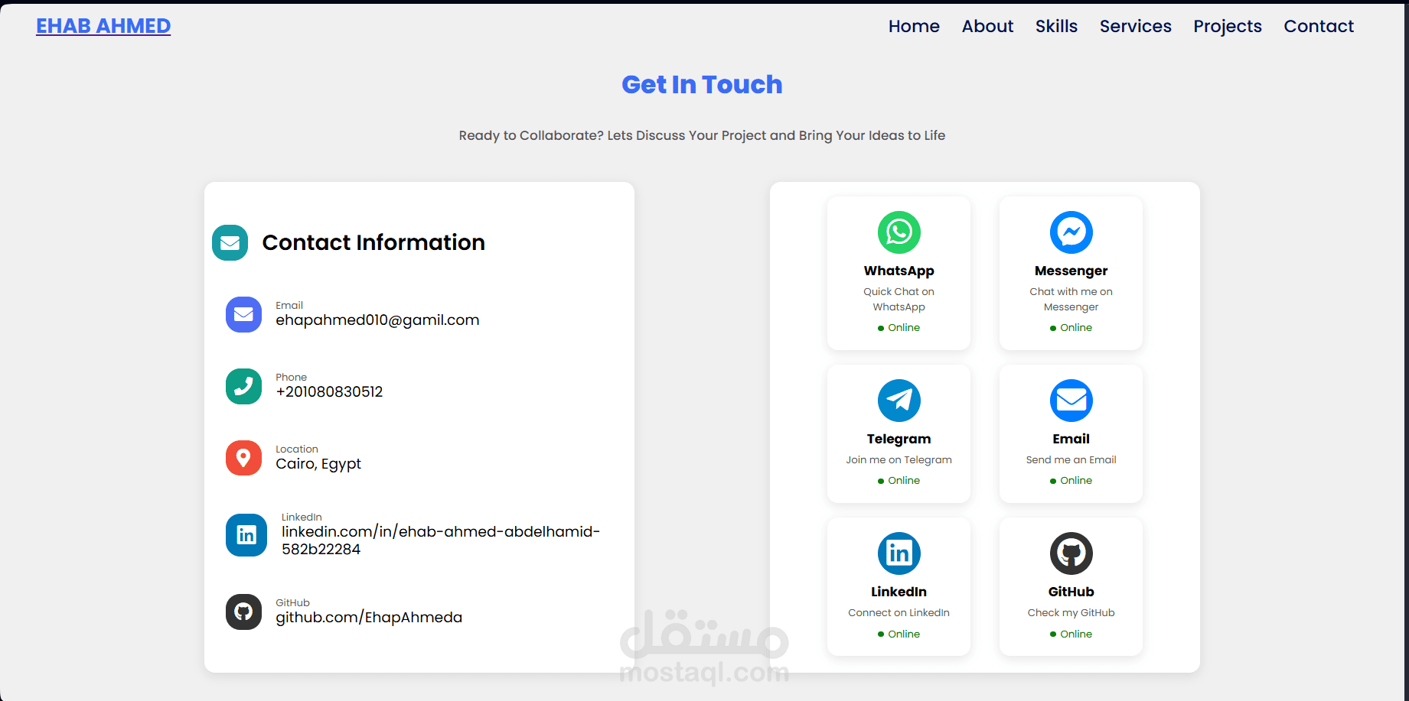Select Contact in the navigation bar
Viewport: 1409px width, 701px height.
1319,26
